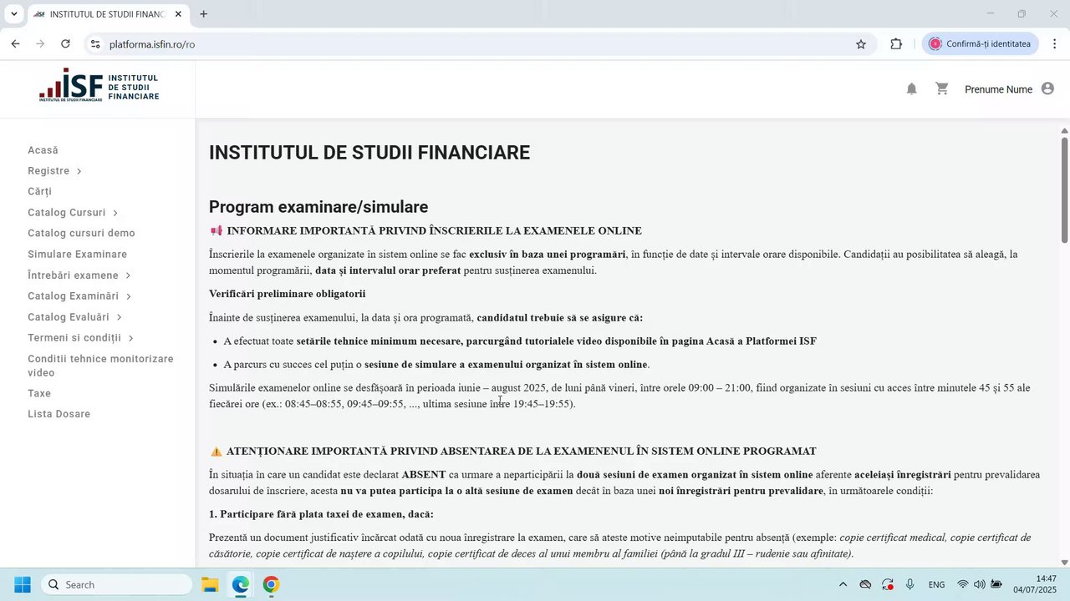Open the Lista Dosare sidebar link
The height and width of the screenshot is (601, 1070).
(59, 414)
